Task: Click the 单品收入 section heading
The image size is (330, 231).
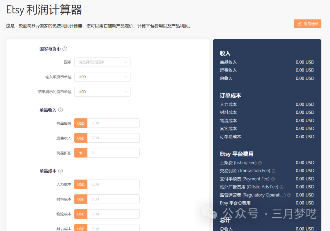Action: (x=48, y=110)
